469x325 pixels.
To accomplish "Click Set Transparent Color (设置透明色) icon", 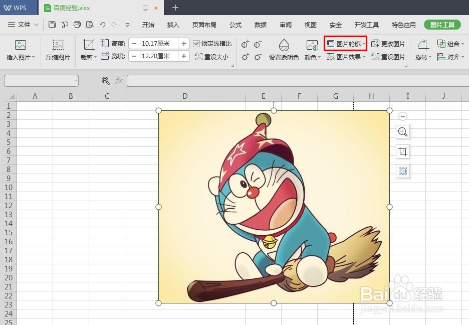I will pos(284,45).
